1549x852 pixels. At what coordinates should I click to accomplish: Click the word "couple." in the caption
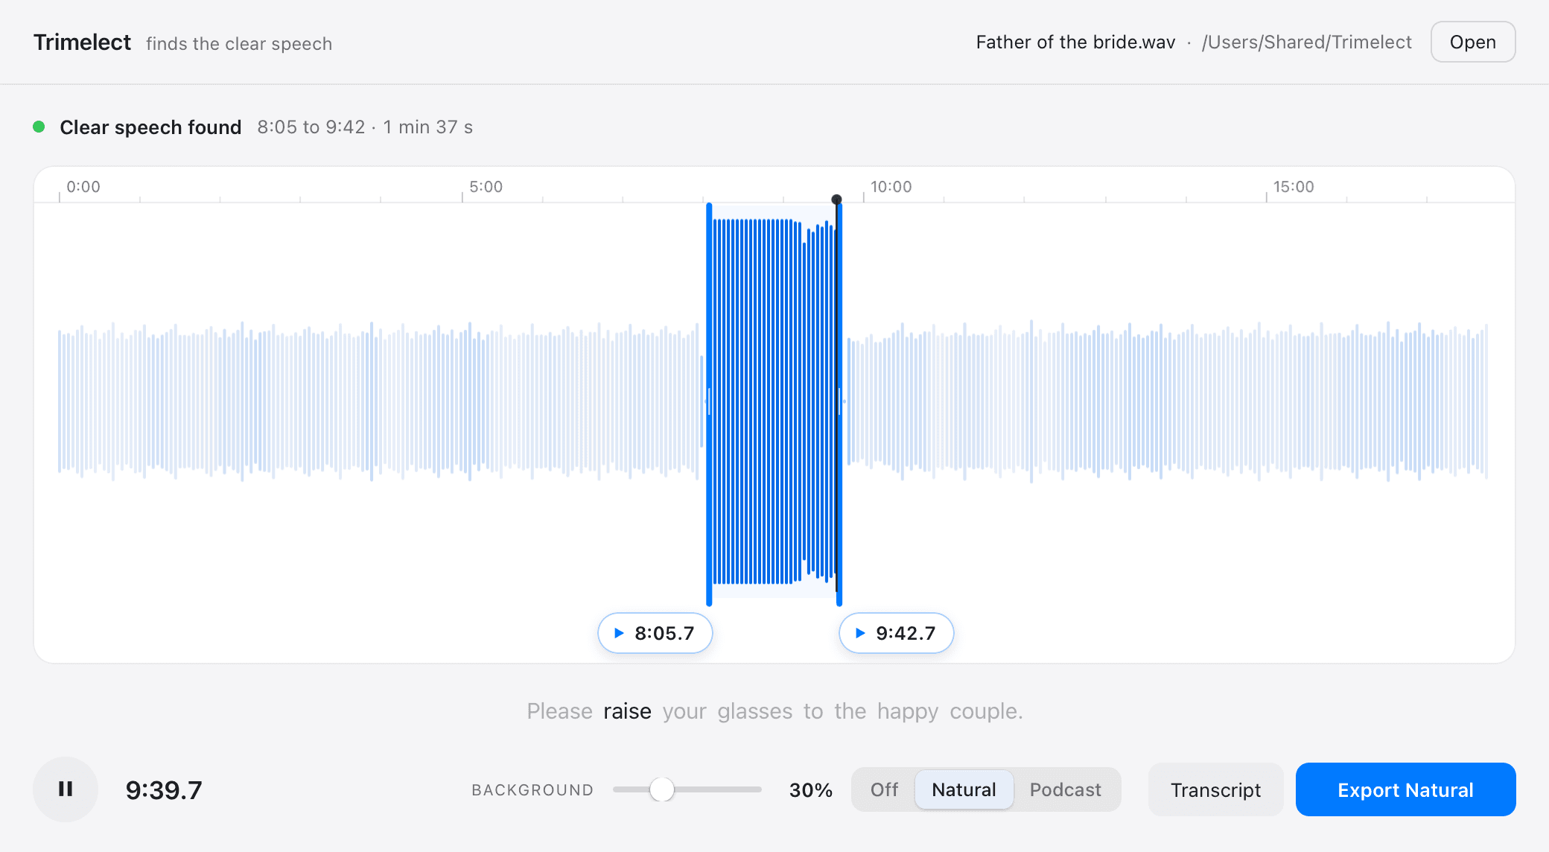coord(986,711)
